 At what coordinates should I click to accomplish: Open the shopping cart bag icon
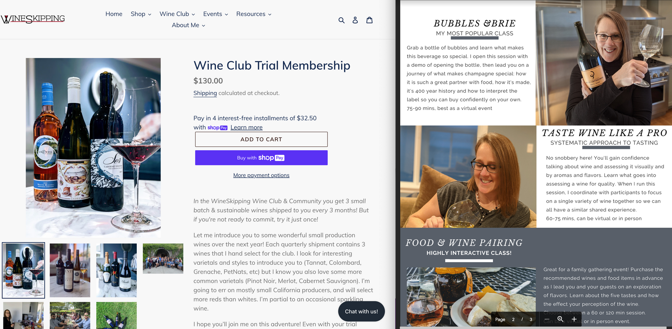click(369, 20)
